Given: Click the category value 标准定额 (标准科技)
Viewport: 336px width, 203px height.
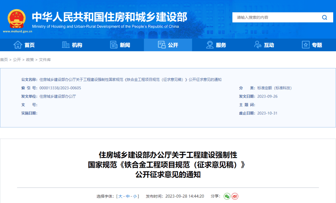Looking at the screenshot, I should pyautogui.click(x=274, y=88).
